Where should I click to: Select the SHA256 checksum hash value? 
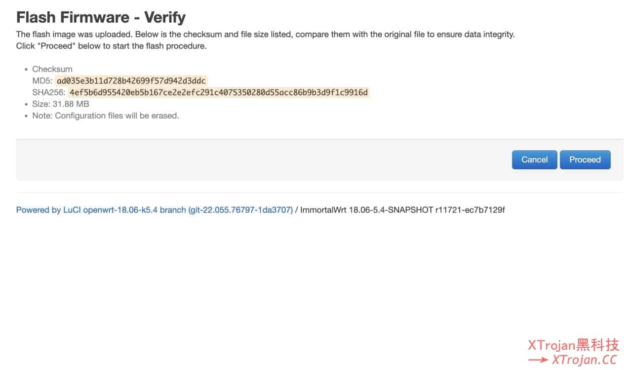pos(219,92)
